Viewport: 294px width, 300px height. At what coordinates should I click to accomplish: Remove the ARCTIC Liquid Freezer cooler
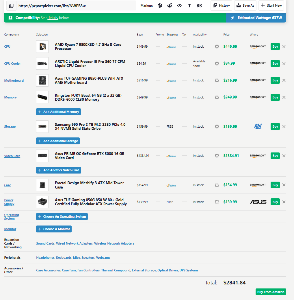[x=284, y=64]
